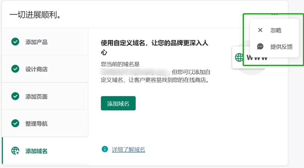Click the globe icon in the WWW illustration
Screen dimensions: 304x168
pyautogui.click(x=239, y=57)
